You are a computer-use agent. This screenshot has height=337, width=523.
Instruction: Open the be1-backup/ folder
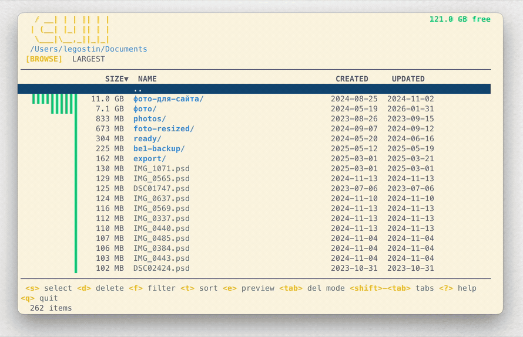159,149
